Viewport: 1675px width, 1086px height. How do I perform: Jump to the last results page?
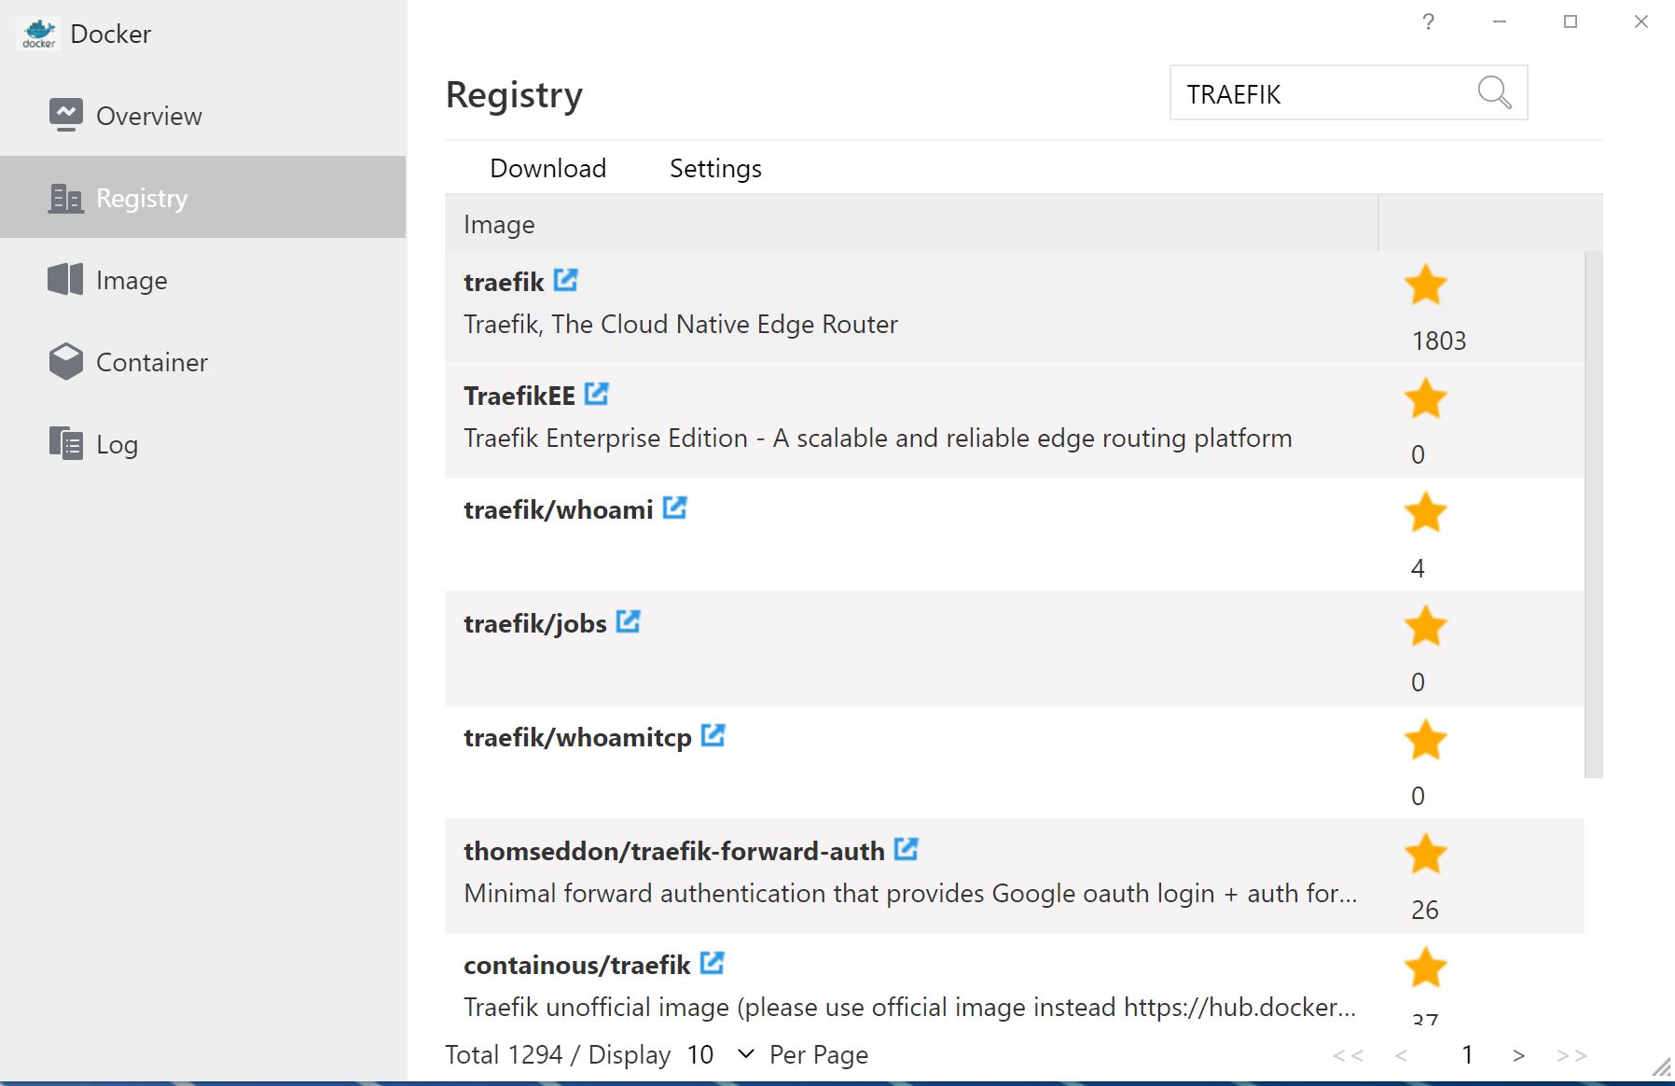(1571, 1055)
